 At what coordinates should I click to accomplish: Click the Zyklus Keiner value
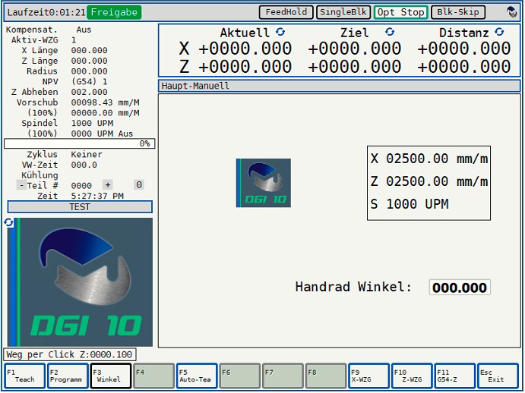point(87,154)
